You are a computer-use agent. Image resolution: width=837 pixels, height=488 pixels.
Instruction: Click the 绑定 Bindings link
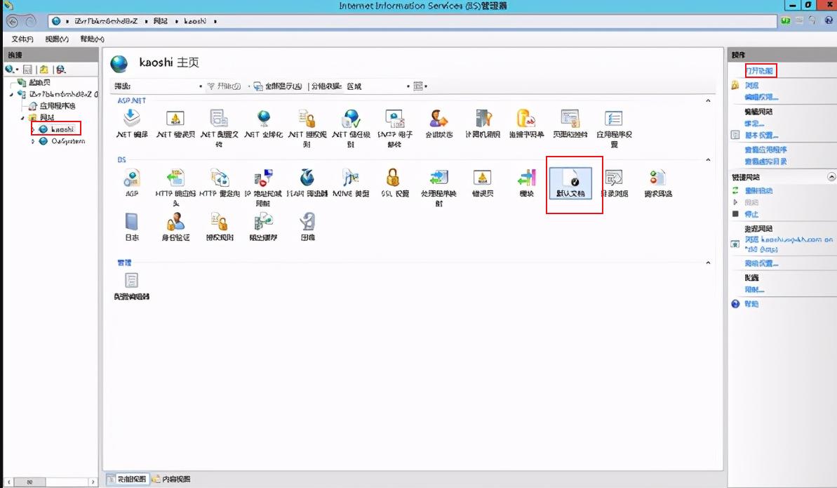(754, 124)
